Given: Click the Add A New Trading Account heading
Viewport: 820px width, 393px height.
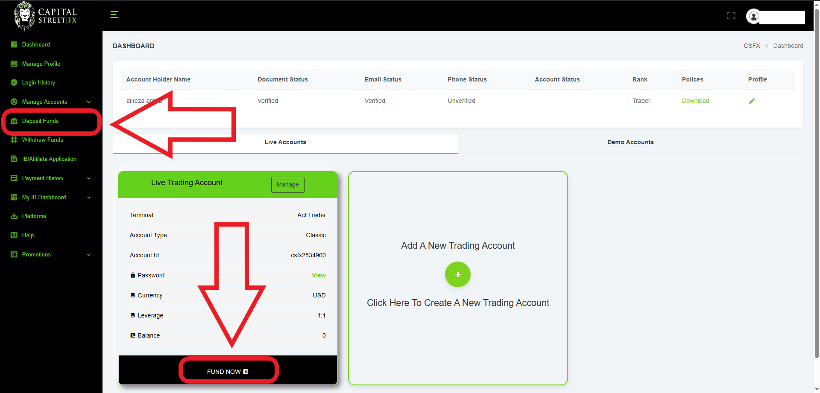Looking at the screenshot, I should (458, 246).
